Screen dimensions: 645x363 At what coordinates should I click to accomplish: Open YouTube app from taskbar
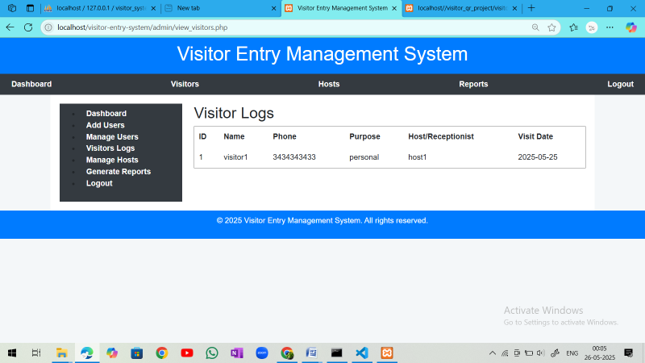[x=187, y=353]
